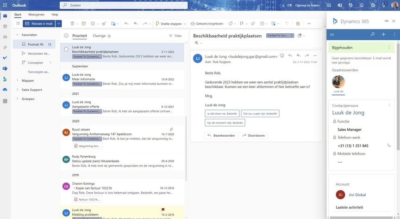Open the Files paperclip icon in left rail
The height and width of the screenshot is (219, 400).
[x=5, y=48]
